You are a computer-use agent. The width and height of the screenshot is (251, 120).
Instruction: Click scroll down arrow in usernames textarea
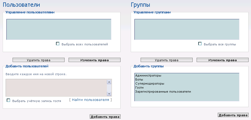pos(109,94)
